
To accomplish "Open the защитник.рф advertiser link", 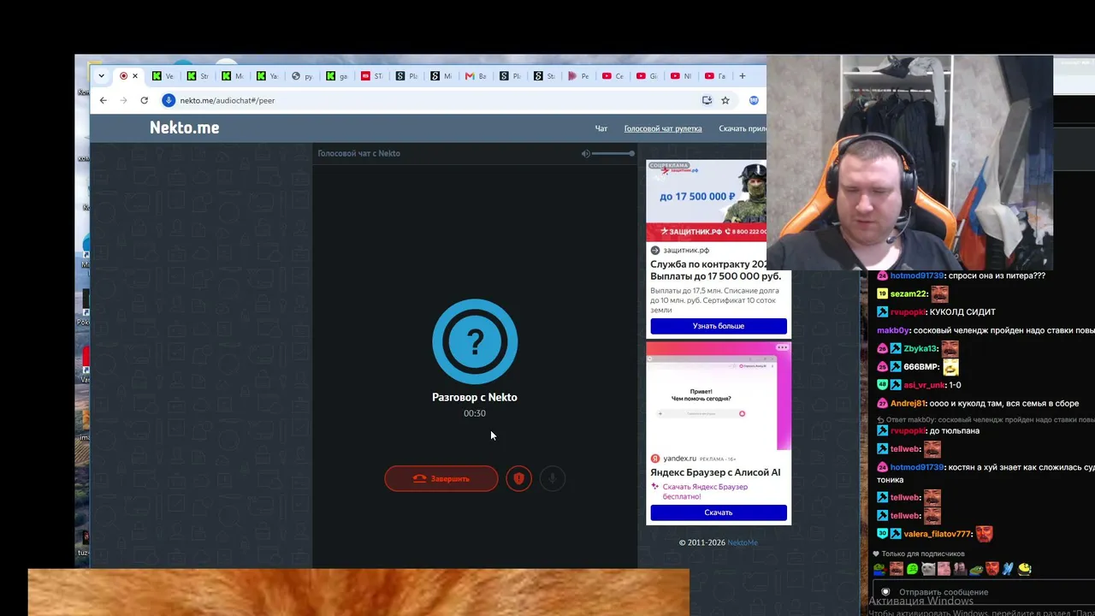I will (686, 250).
